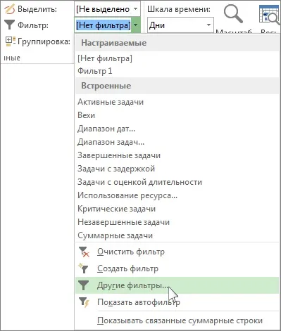Click the entire project zoom icon
The image size is (281, 331).
(x=270, y=15)
